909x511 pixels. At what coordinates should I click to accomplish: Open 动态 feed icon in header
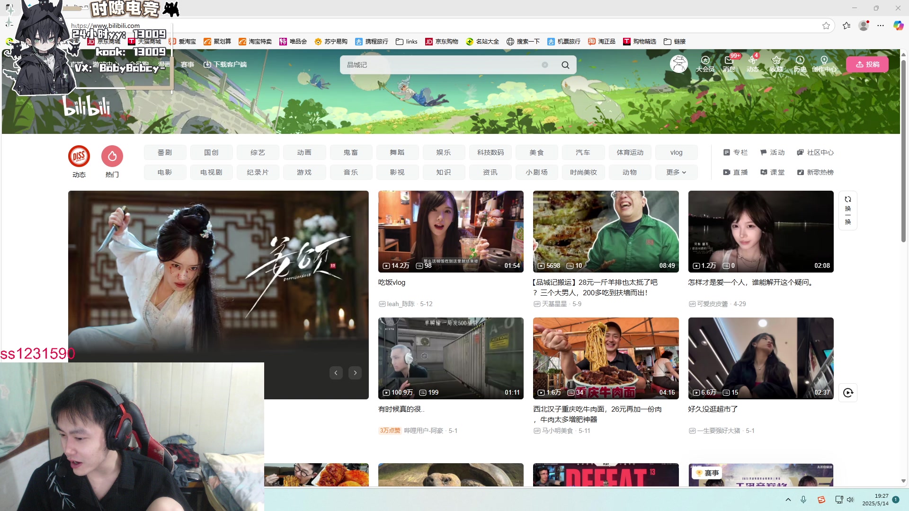pyautogui.click(x=753, y=64)
